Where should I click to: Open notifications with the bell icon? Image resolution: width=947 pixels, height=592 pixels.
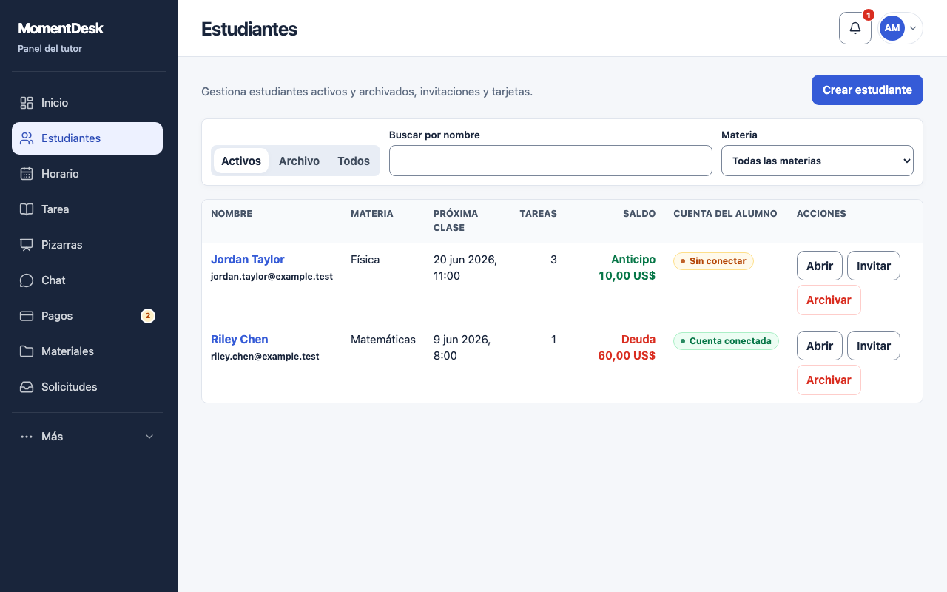point(855,28)
